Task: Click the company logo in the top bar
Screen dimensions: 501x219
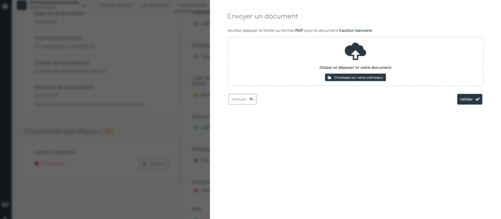Action: [22, 5]
